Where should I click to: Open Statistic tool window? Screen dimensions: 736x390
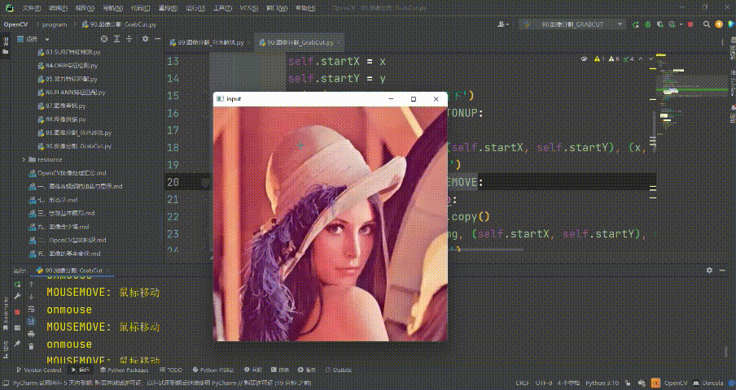[338, 370]
